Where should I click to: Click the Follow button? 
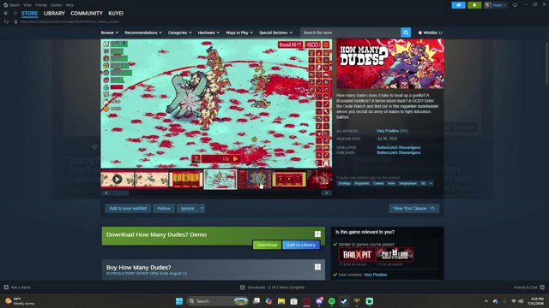pyautogui.click(x=164, y=209)
